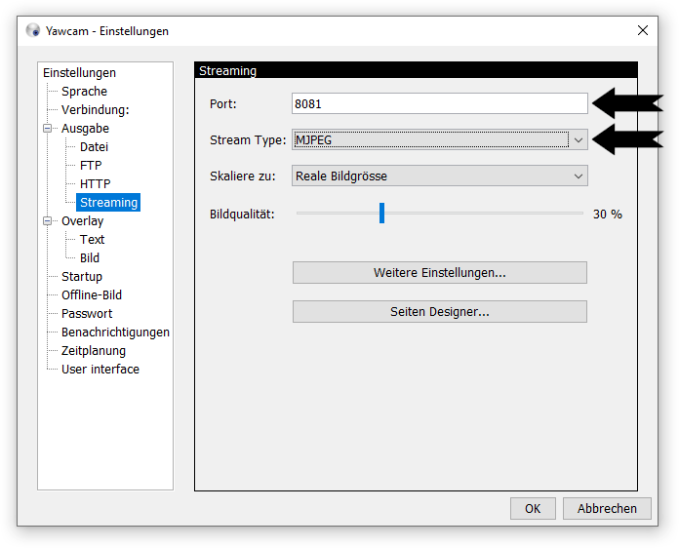Open the Zeitplanung settings page
Viewport: 679px width, 548px height.
(94, 351)
